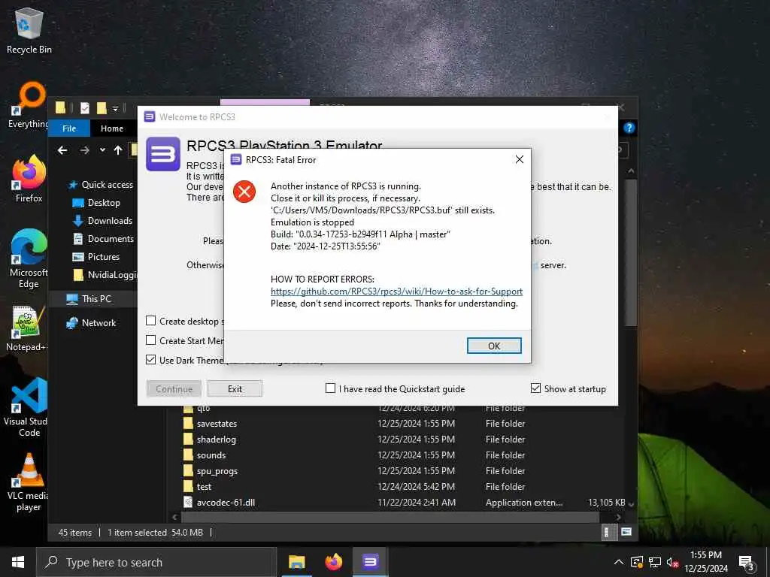Open the notification center icon
770x577 pixels.
click(x=747, y=563)
